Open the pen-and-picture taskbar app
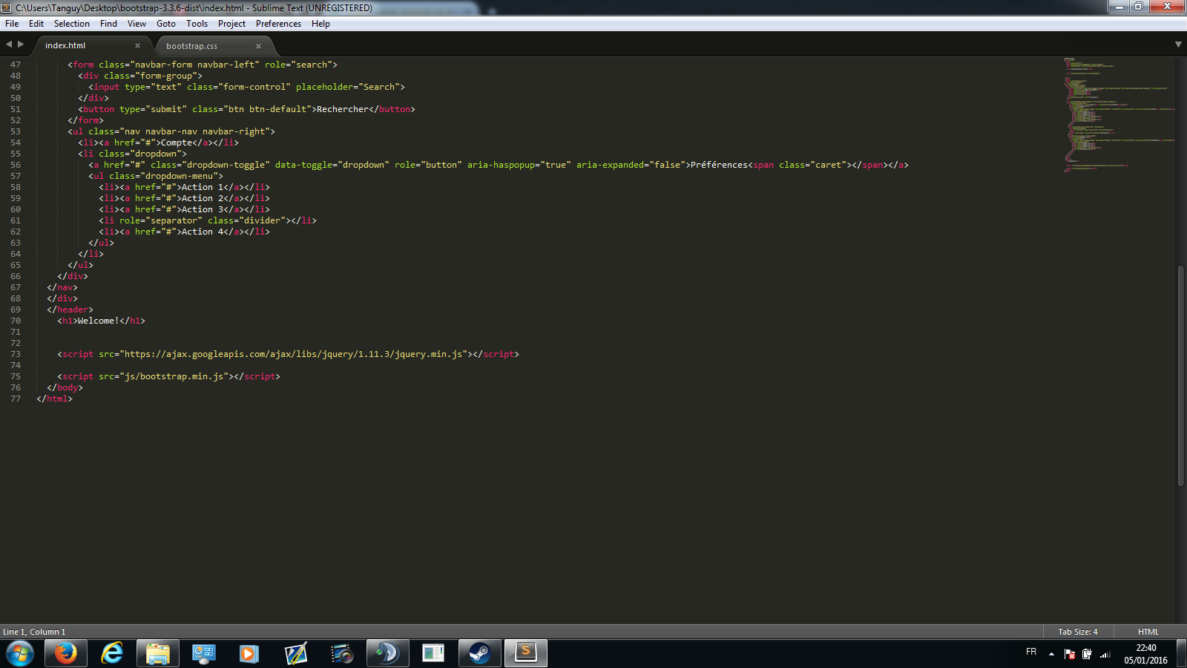Screen dimensions: 1187x668 295,653
